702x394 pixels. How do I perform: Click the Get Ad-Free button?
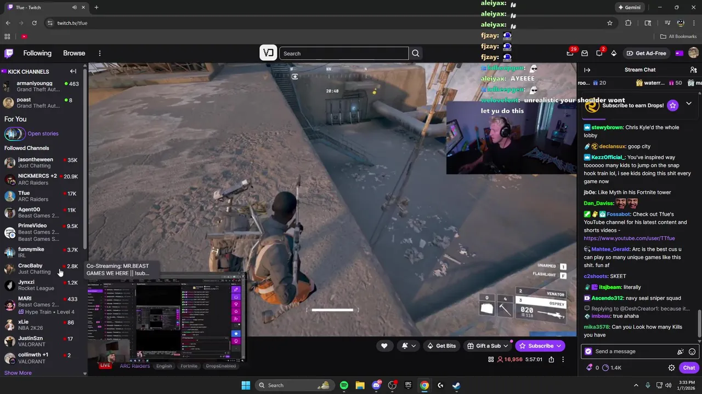coord(646,53)
